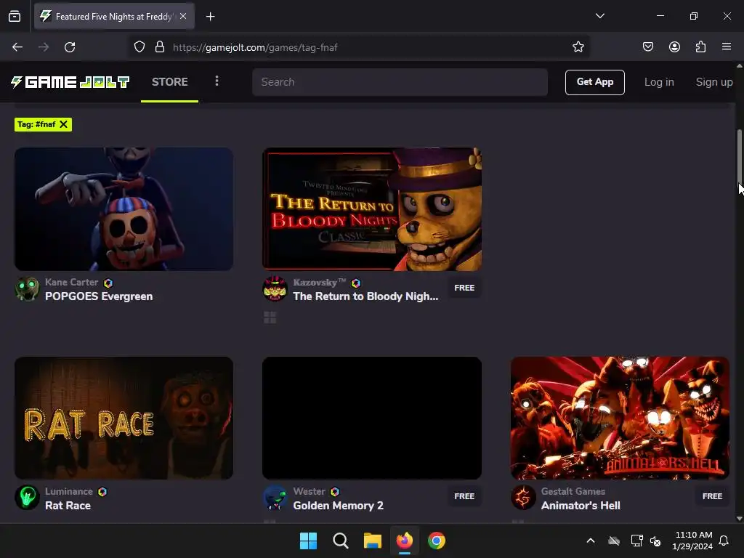Click the Sign up link
Image resolution: width=744 pixels, height=558 pixels.
pyautogui.click(x=713, y=82)
